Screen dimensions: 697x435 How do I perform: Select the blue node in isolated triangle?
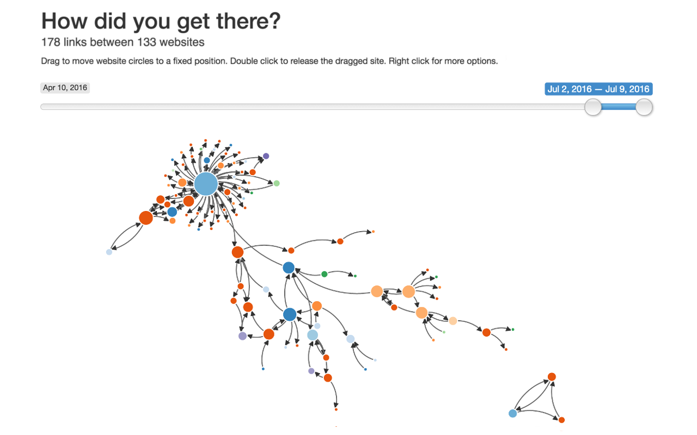512,413
